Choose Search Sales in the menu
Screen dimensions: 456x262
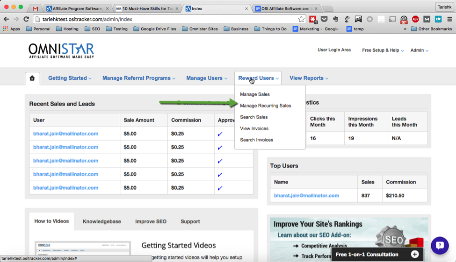(x=253, y=117)
